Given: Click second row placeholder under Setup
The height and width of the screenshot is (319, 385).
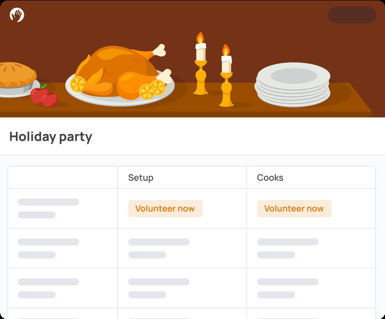Looking at the screenshot, I should click(159, 248).
